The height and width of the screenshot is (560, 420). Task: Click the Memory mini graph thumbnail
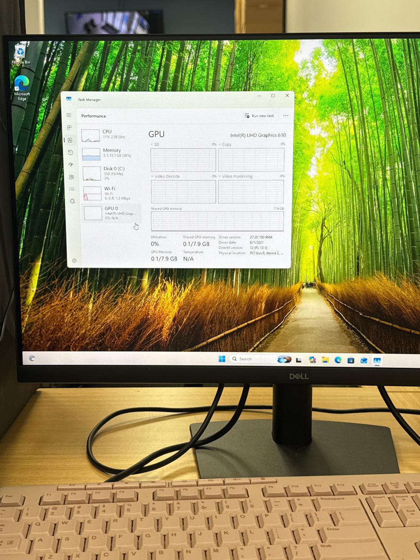(x=91, y=154)
